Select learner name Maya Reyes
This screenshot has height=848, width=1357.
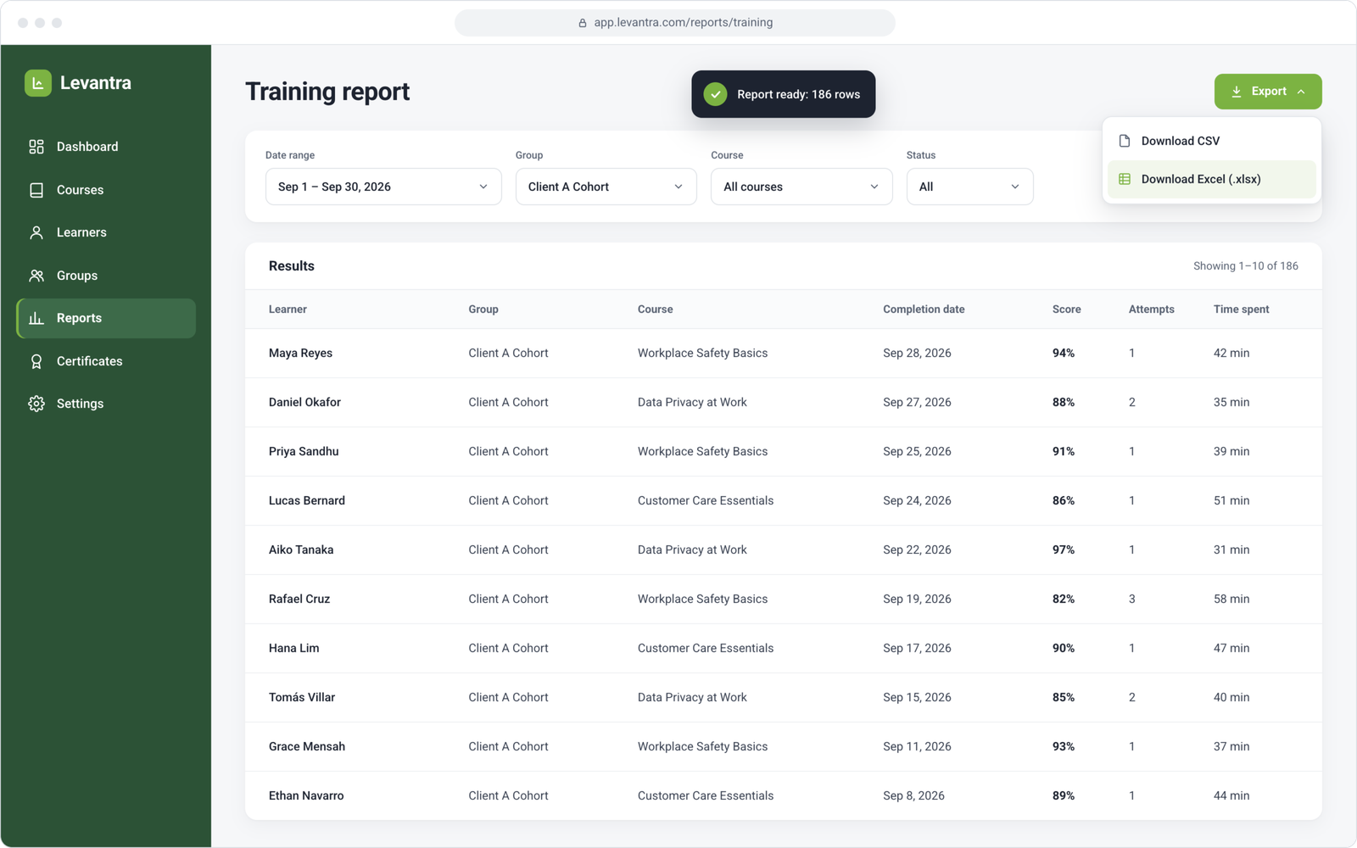click(300, 354)
